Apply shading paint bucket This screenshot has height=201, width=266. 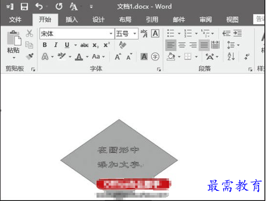coord(171,56)
